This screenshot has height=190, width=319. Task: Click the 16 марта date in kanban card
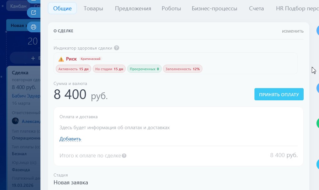21,103
